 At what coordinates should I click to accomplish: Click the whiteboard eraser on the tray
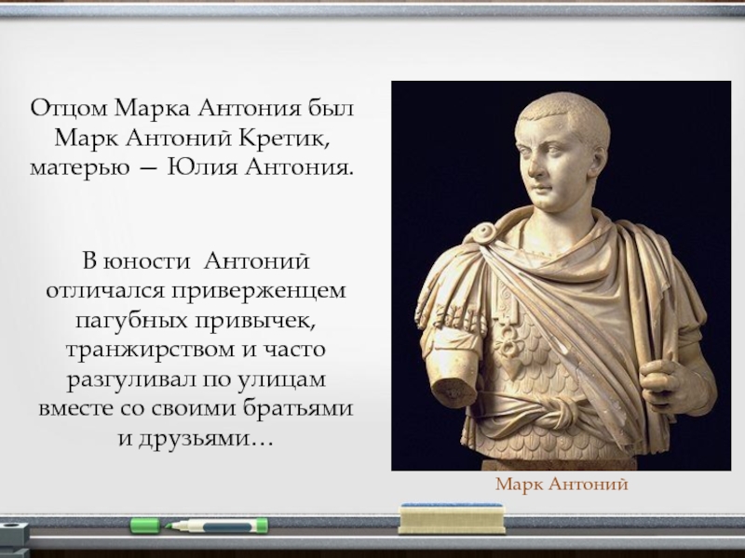pos(452,518)
